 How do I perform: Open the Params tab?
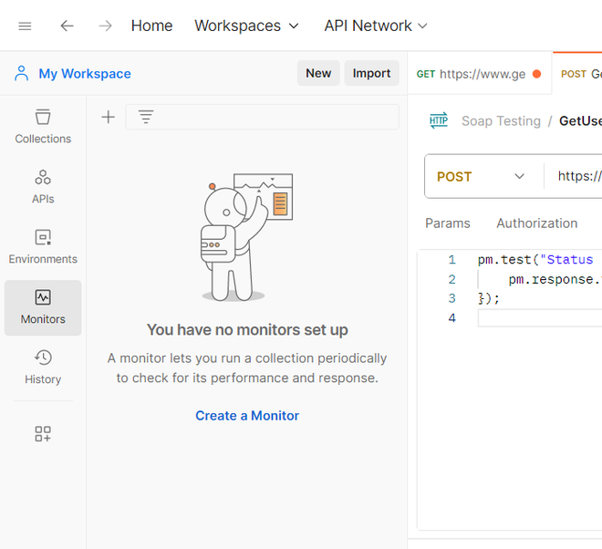tap(447, 223)
